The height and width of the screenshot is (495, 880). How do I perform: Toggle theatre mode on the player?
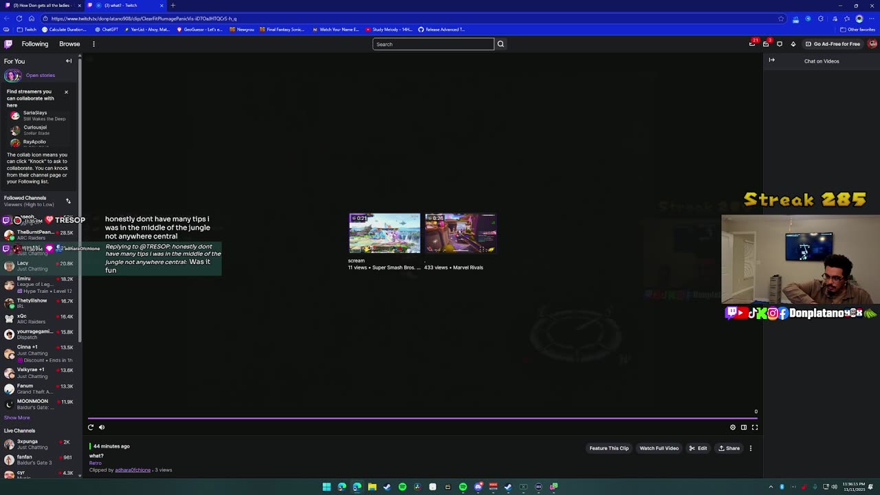pyautogui.click(x=744, y=428)
